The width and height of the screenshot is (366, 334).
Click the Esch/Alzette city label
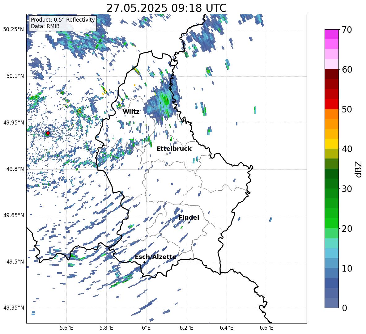coord(155,257)
